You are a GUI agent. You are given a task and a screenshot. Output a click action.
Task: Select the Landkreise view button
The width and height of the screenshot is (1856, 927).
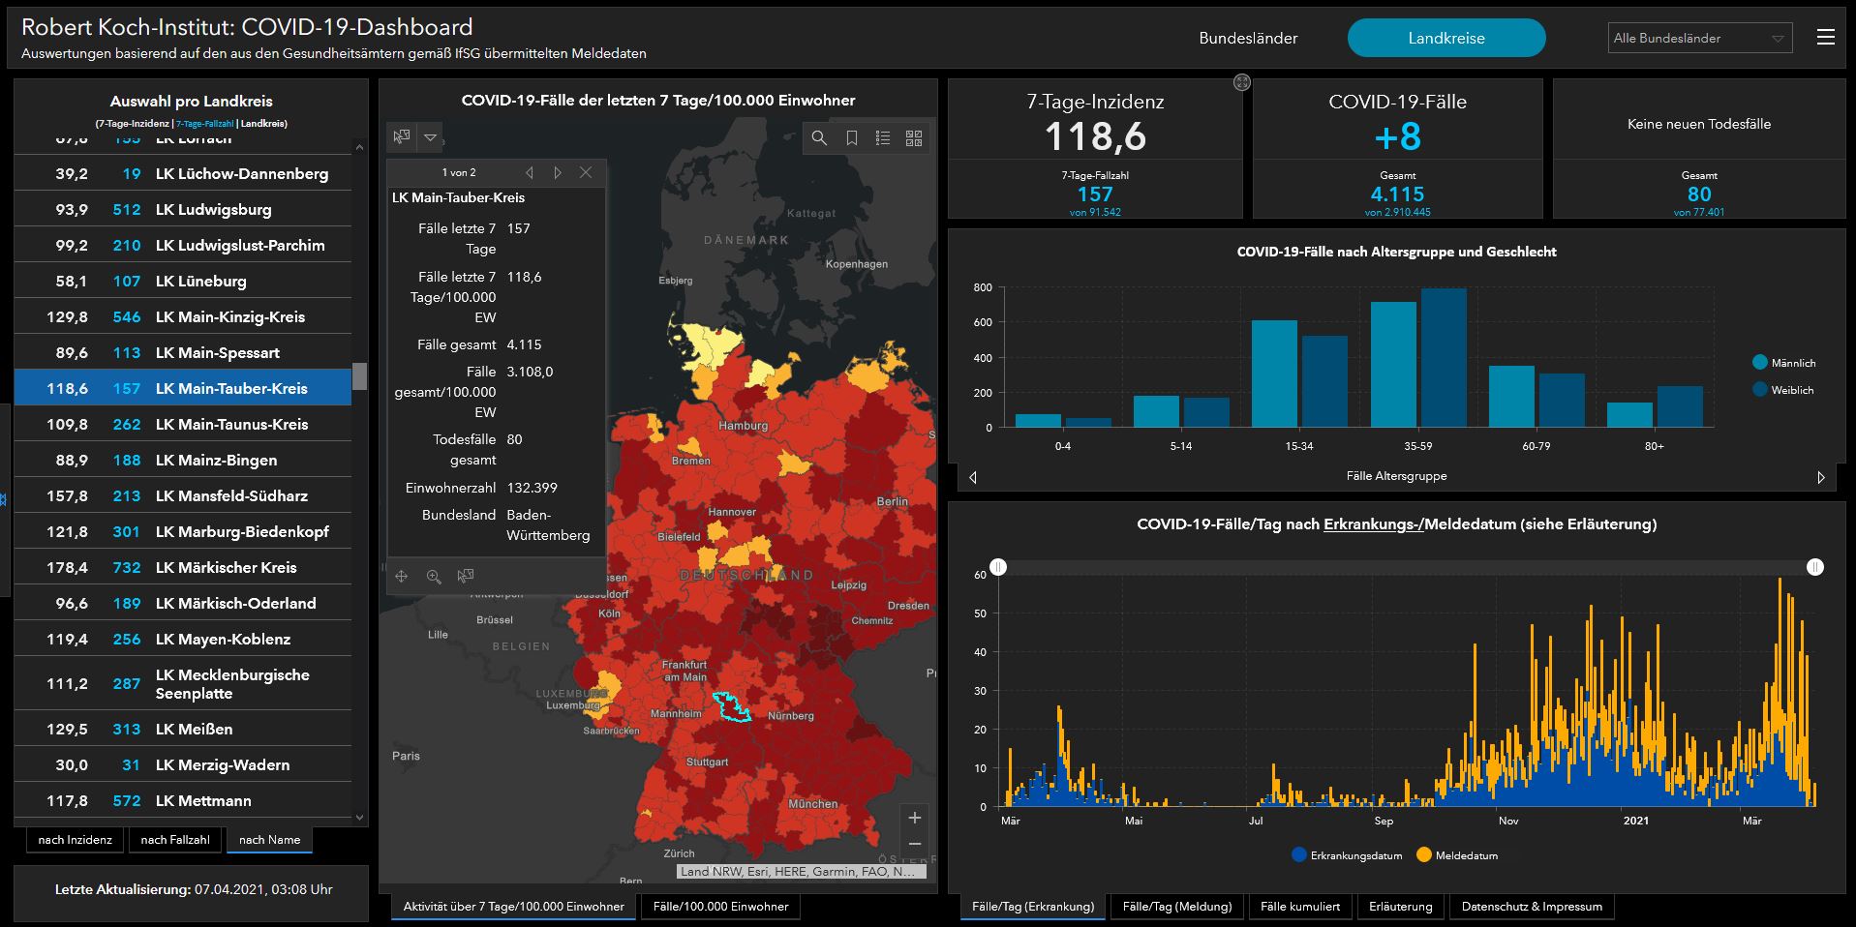coord(1445,39)
